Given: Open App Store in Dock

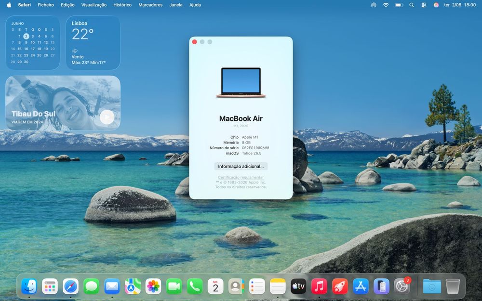Looking at the screenshot, I should pos(361,286).
